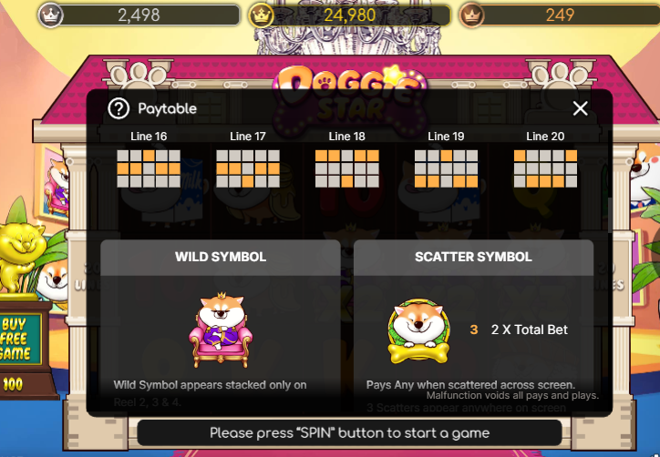Image resolution: width=660 pixels, height=457 pixels.
Task: Click the 24,980 gold jackpot value
Action: [x=349, y=15]
